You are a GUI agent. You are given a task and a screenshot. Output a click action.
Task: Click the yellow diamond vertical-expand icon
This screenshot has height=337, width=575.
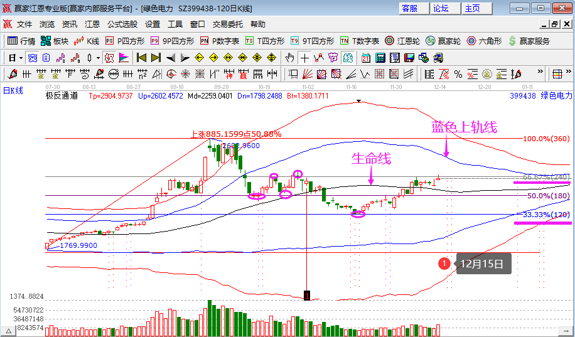(271, 58)
